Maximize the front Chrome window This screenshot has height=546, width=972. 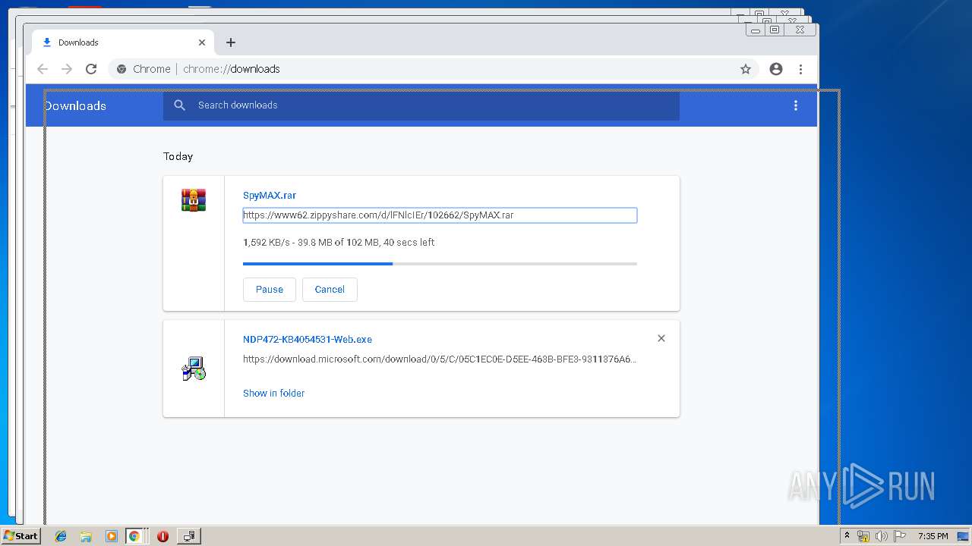(x=775, y=30)
